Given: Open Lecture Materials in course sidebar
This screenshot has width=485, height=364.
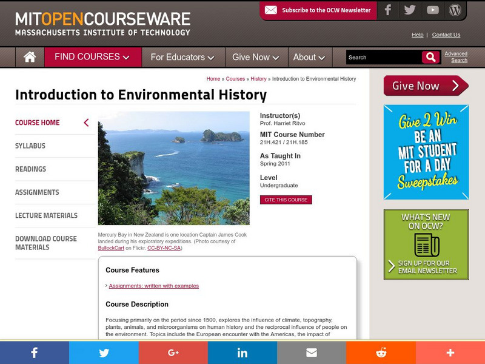Looking at the screenshot, I should (x=46, y=215).
